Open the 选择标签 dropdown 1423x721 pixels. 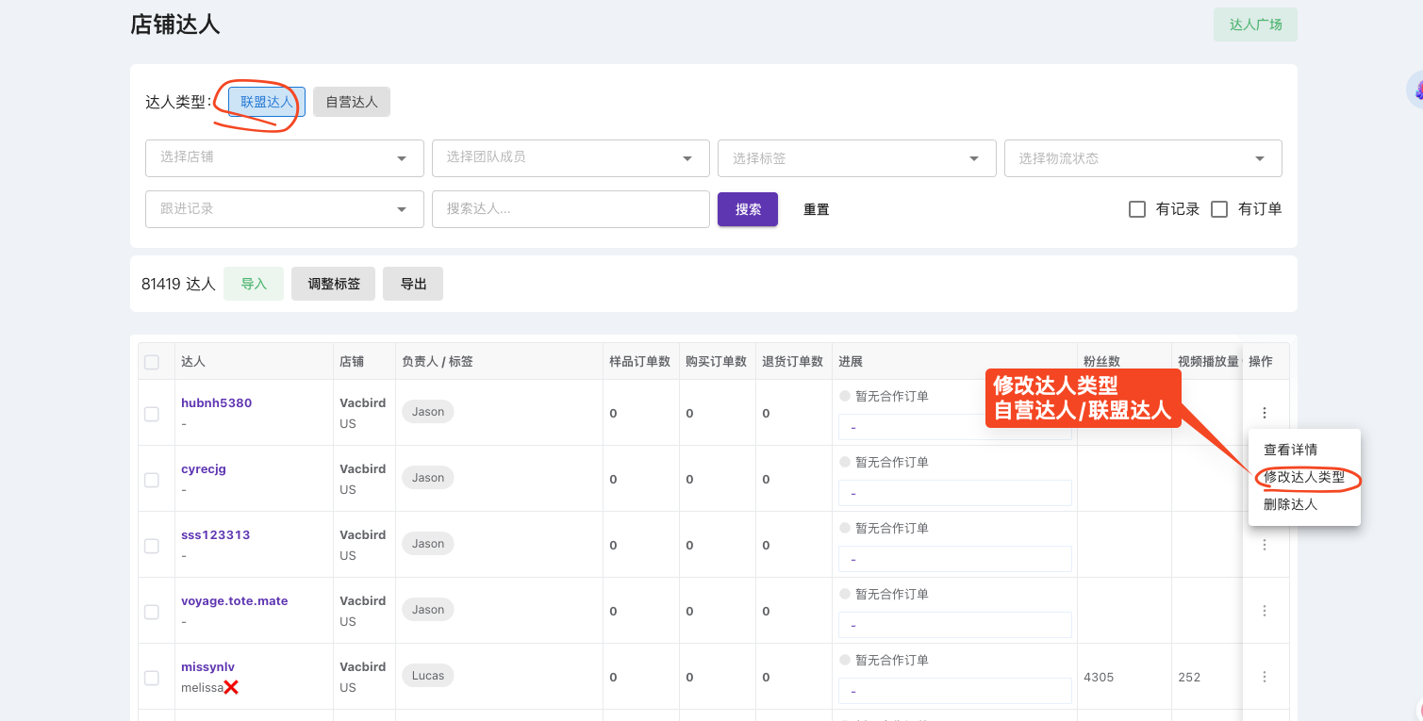[x=857, y=157]
